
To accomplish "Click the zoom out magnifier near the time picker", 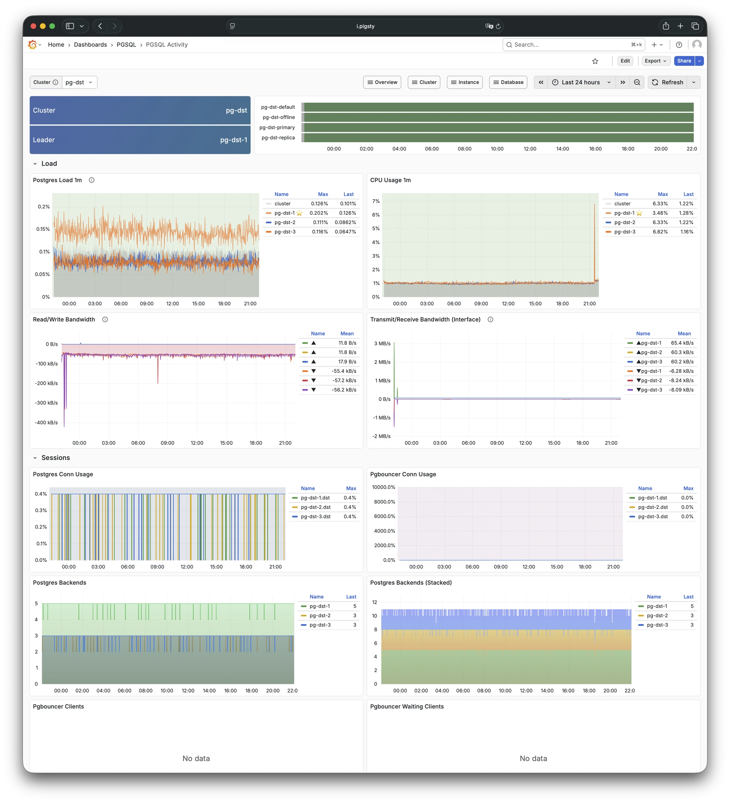I will (x=637, y=82).
